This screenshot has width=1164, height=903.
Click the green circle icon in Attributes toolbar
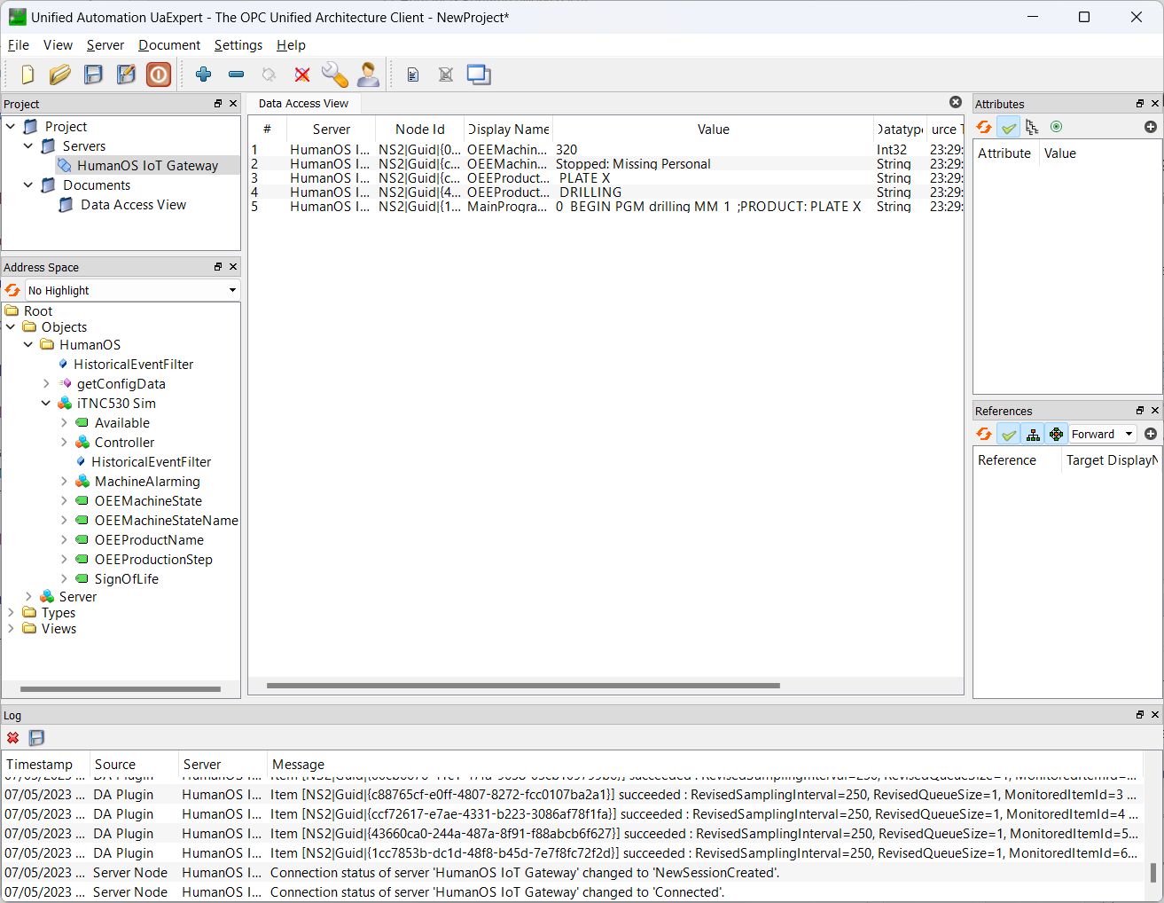1056,127
